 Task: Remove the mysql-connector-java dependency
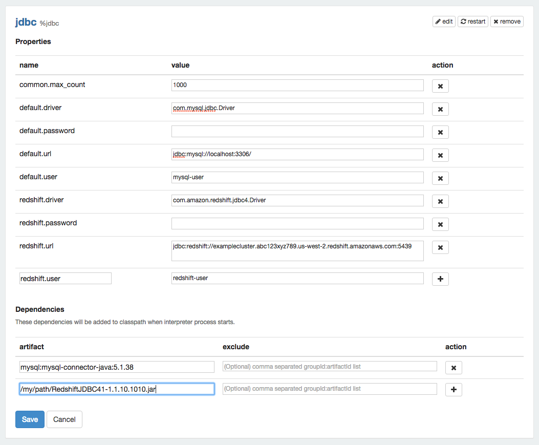click(454, 368)
